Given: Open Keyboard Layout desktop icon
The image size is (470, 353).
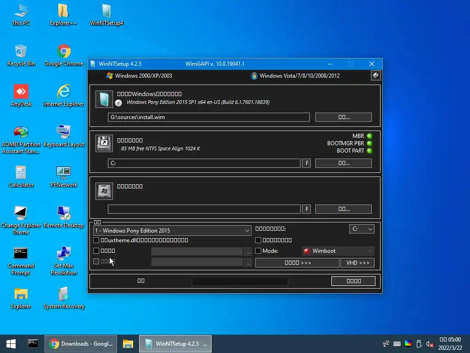Looking at the screenshot, I should coord(63,137).
